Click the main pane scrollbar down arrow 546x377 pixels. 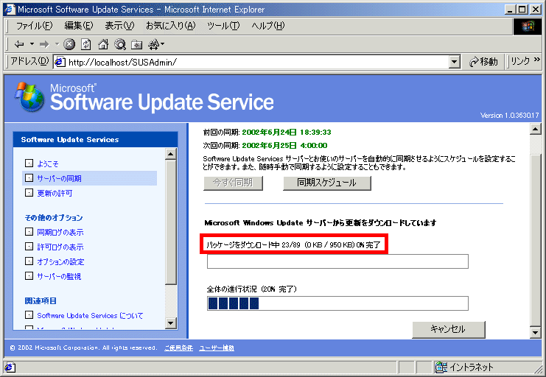[x=535, y=332]
